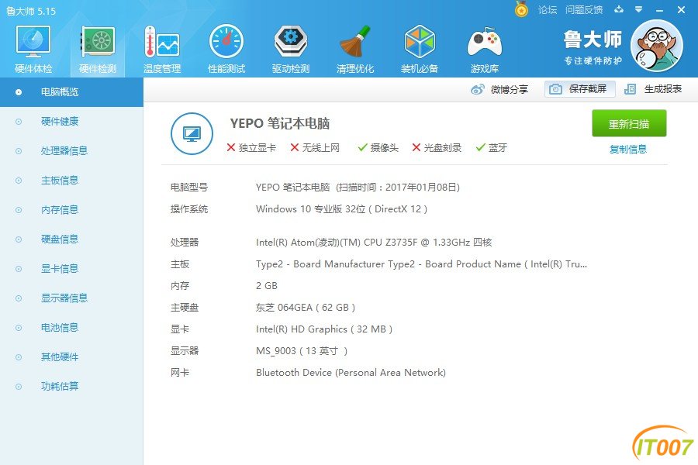Click the report icon beside 生成报表
This screenshot has height=465, width=698.
point(630,89)
